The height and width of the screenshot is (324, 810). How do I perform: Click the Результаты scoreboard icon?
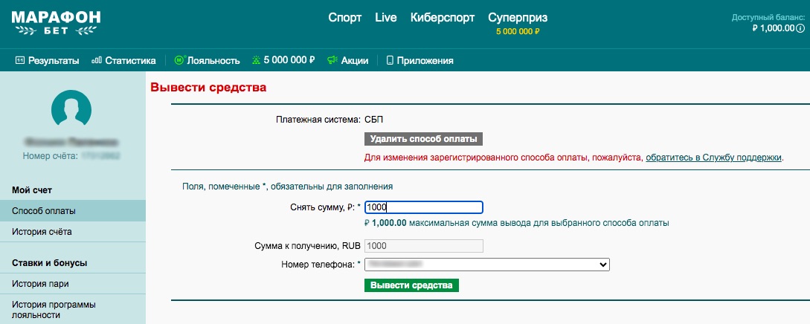(20, 60)
